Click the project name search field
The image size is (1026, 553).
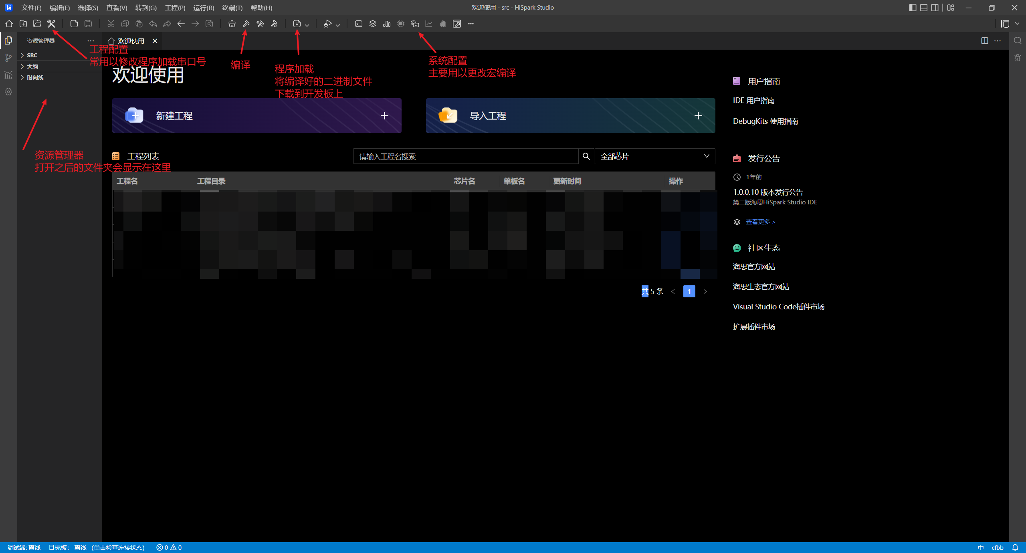pos(465,156)
